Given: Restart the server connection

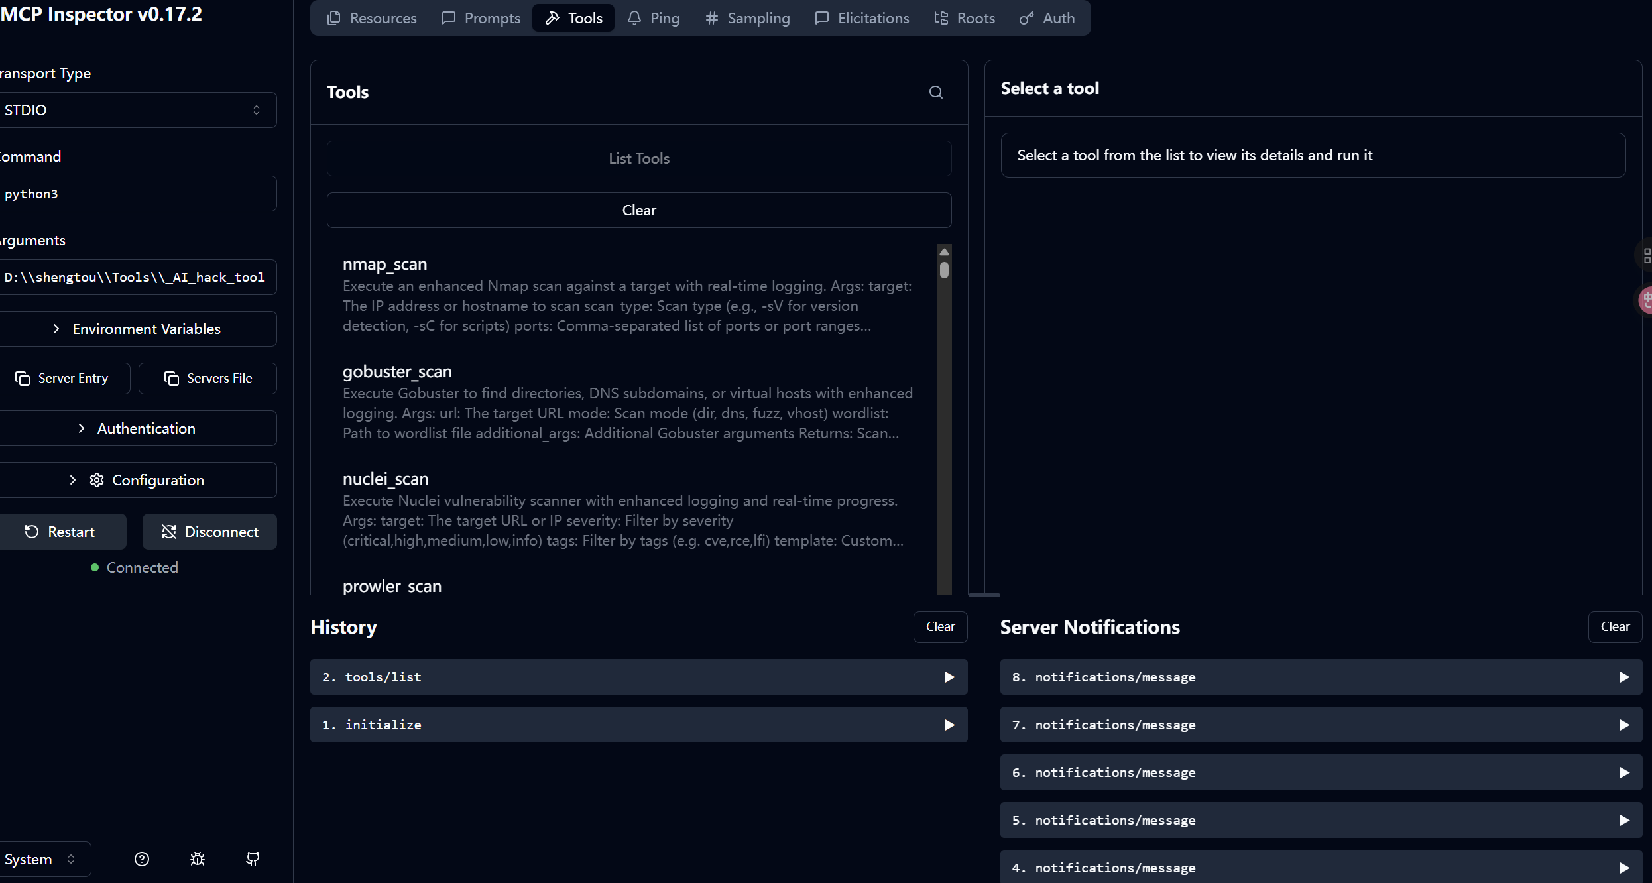Looking at the screenshot, I should click(x=61, y=532).
